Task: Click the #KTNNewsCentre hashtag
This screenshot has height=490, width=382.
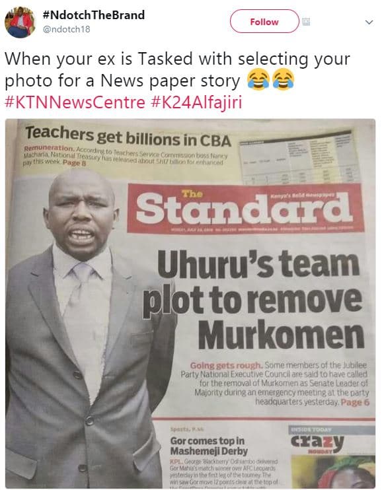Action: [x=75, y=102]
